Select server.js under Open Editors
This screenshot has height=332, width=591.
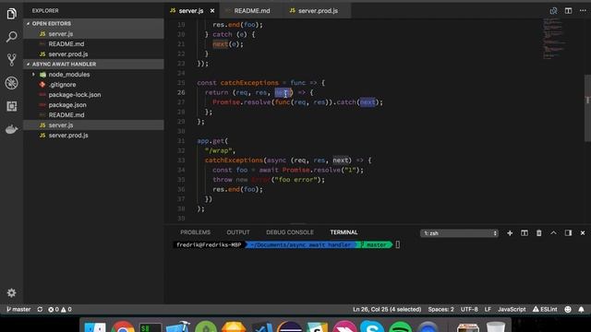click(94, 34)
